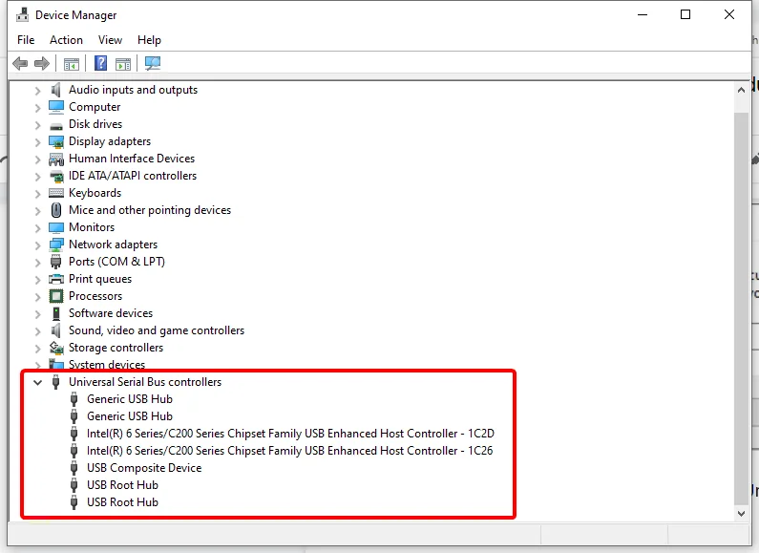Click the show/hide console tree toolbar icon
The width and height of the screenshot is (759, 553).
pos(72,63)
